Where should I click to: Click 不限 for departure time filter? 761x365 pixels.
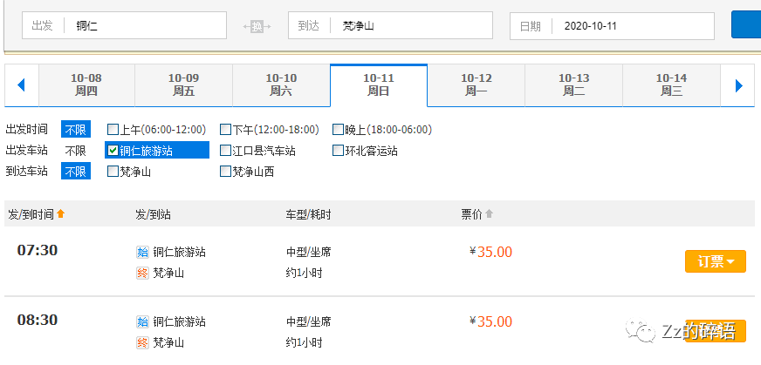[75, 130]
